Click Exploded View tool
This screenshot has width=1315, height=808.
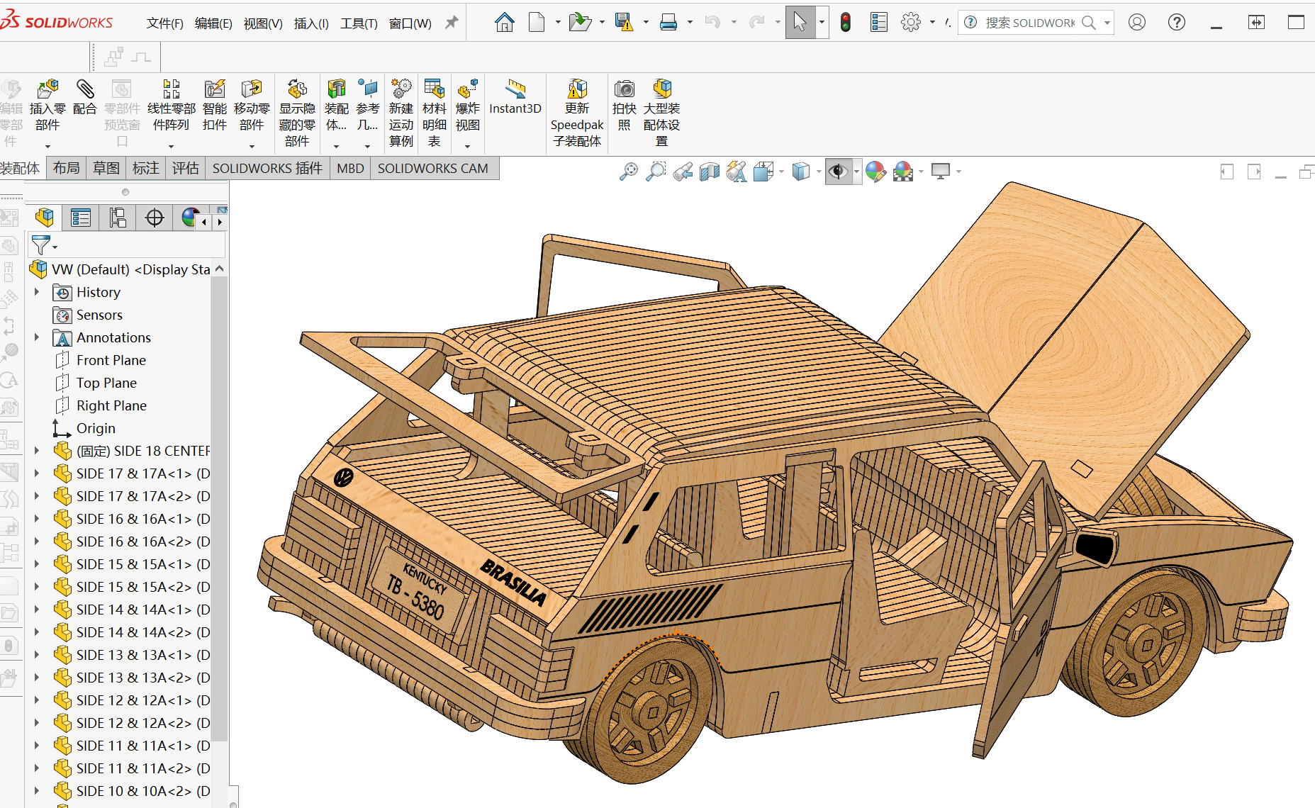pos(468,104)
